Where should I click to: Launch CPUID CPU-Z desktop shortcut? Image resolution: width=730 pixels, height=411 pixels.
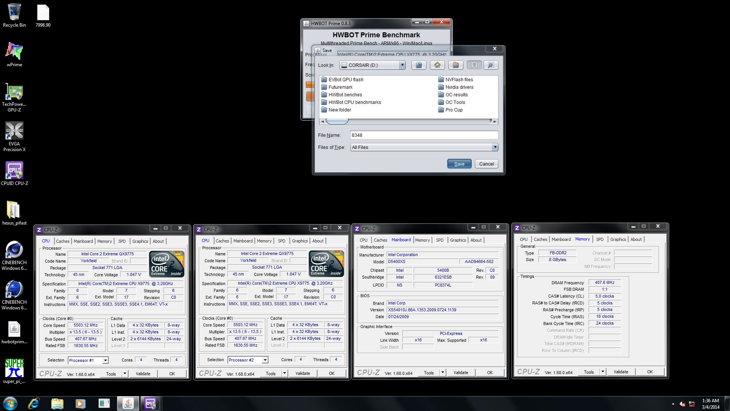click(x=14, y=174)
